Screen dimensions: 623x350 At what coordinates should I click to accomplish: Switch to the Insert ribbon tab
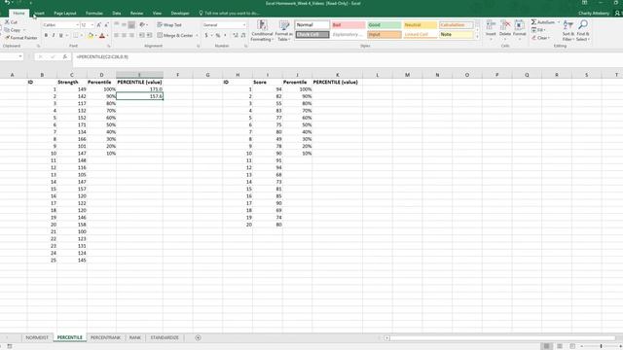[39, 13]
